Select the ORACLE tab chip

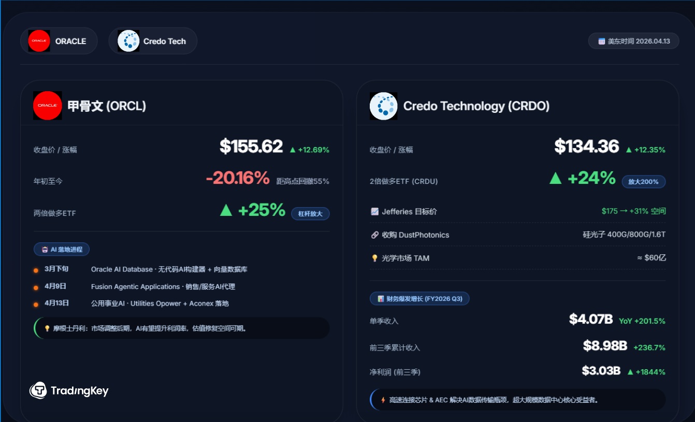[59, 41]
